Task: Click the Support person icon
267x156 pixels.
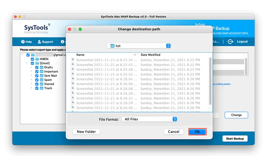Action: coord(39,42)
